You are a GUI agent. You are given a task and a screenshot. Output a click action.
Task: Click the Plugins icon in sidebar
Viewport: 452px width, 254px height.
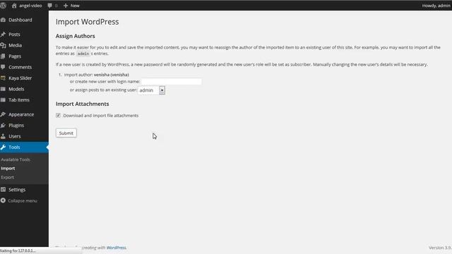(3, 126)
